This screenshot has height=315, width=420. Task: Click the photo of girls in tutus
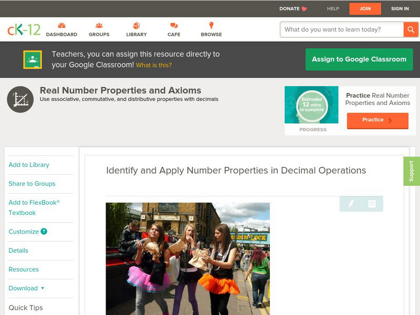pos(188,259)
